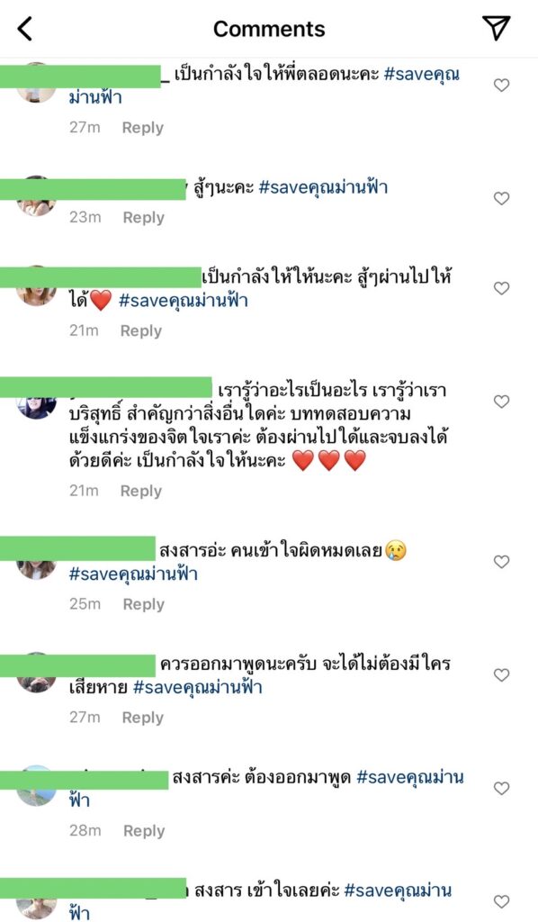Image resolution: width=538 pixels, height=922 pixels.
Task: Like the comment posted 23m ago
Action: pos(501,199)
